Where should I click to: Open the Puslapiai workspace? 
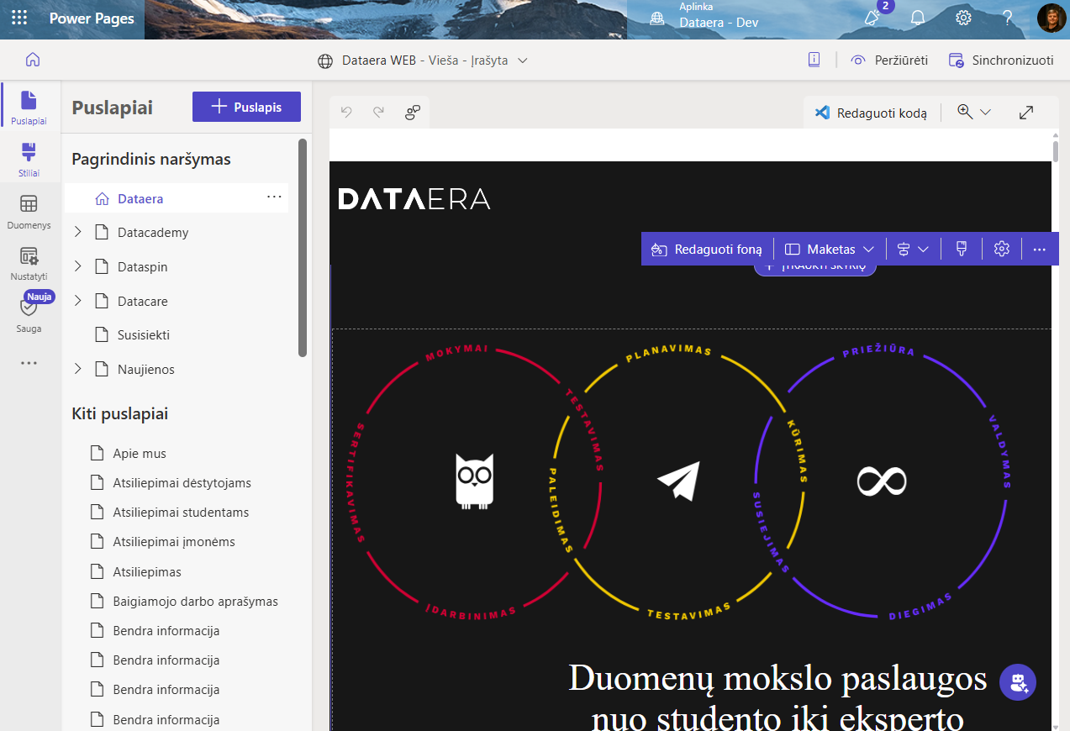click(x=29, y=108)
